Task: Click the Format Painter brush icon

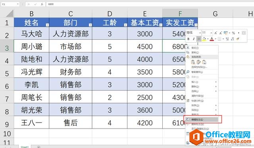Action: 238,39
